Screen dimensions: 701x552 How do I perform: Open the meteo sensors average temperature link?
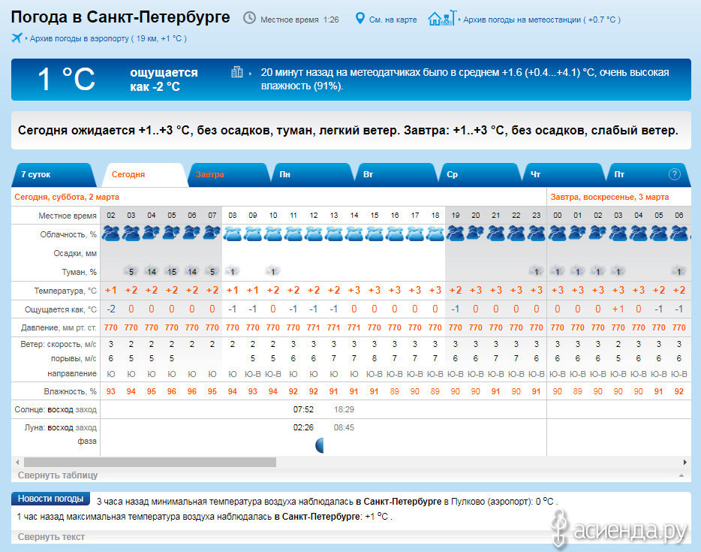pos(465,79)
